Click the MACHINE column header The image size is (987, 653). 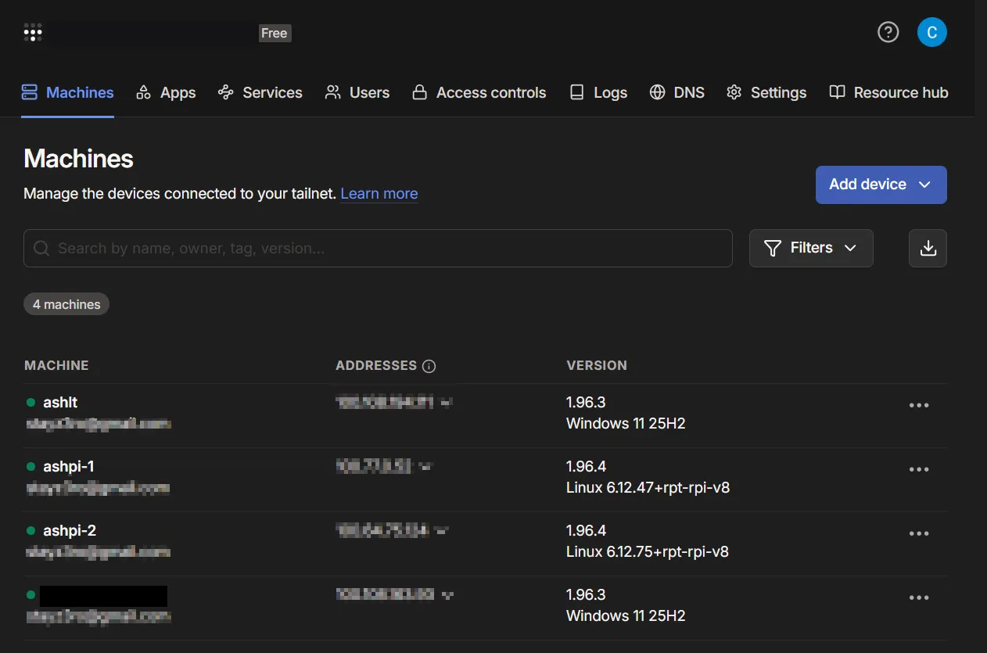pyautogui.click(x=56, y=365)
